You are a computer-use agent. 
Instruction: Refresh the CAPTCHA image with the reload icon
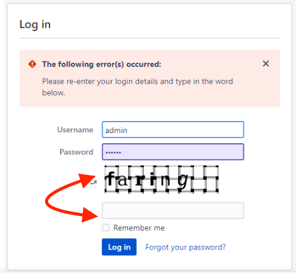point(94,182)
